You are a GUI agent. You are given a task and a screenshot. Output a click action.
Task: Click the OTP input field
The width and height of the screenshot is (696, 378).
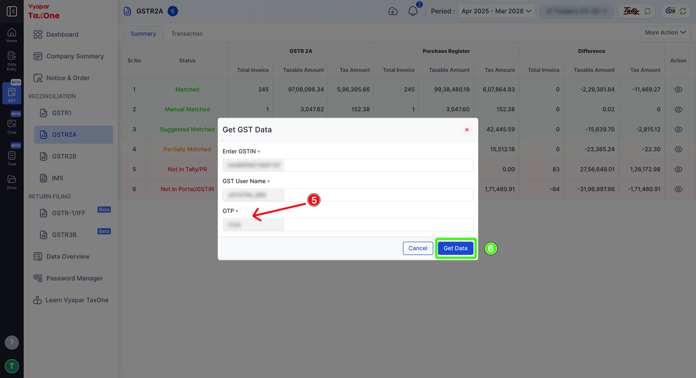pyautogui.click(x=348, y=225)
